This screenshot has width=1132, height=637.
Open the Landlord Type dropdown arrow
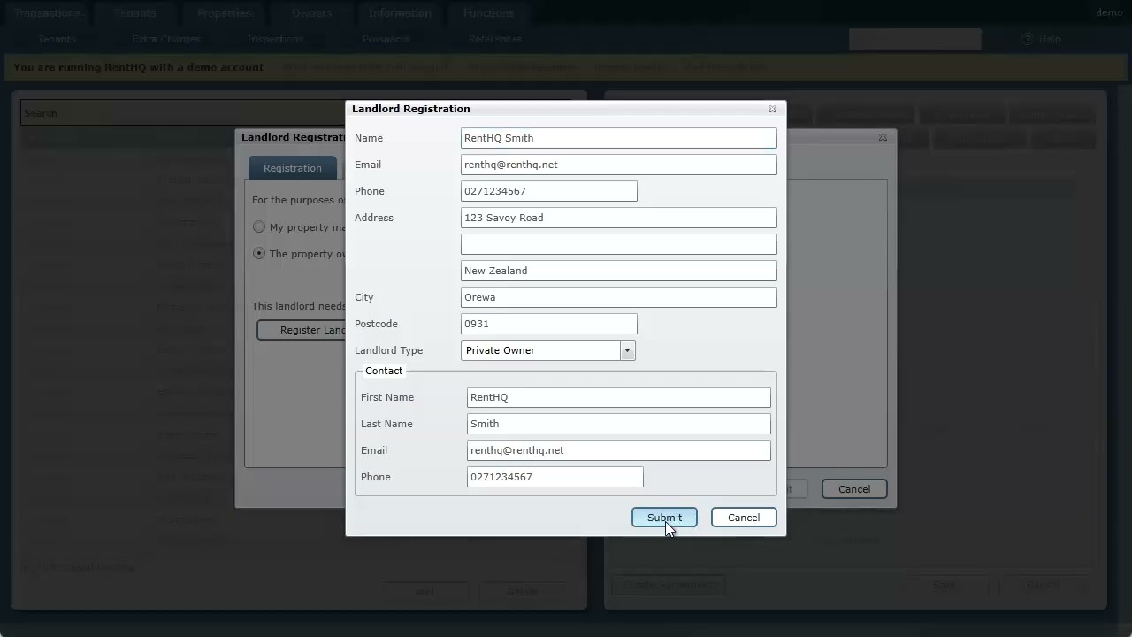tap(627, 350)
